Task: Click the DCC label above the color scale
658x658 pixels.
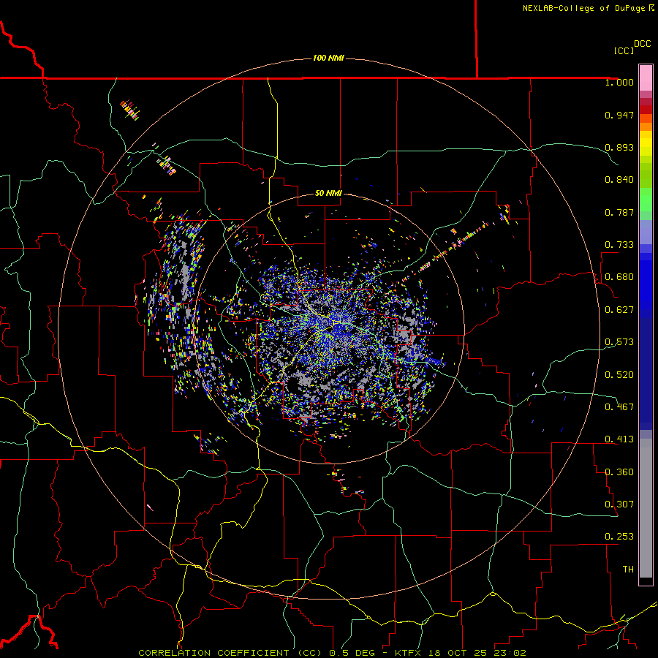Action: 642,44
